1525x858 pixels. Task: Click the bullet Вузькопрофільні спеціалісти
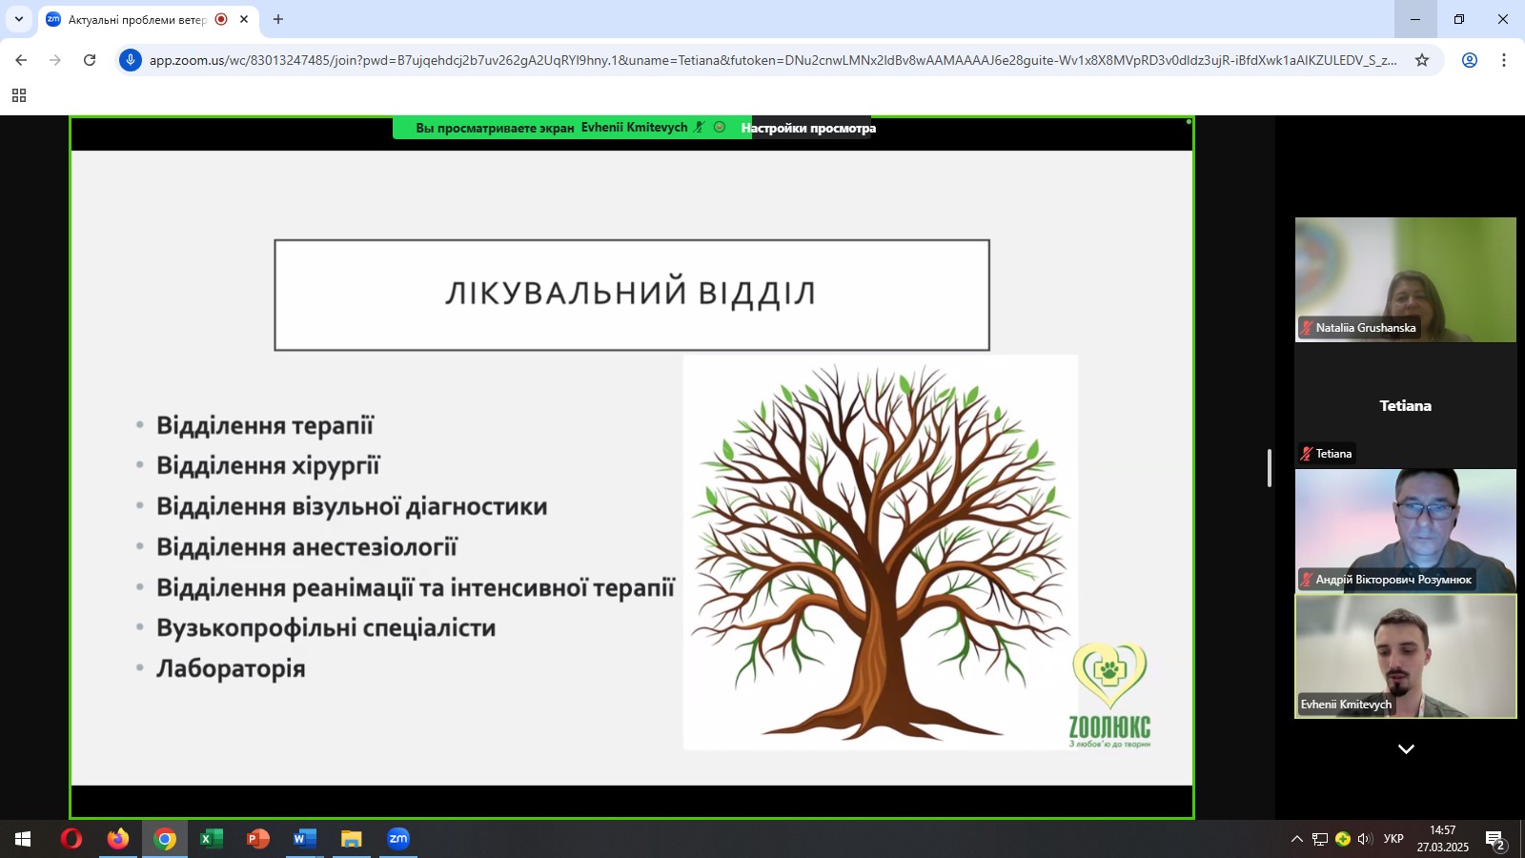click(x=326, y=628)
